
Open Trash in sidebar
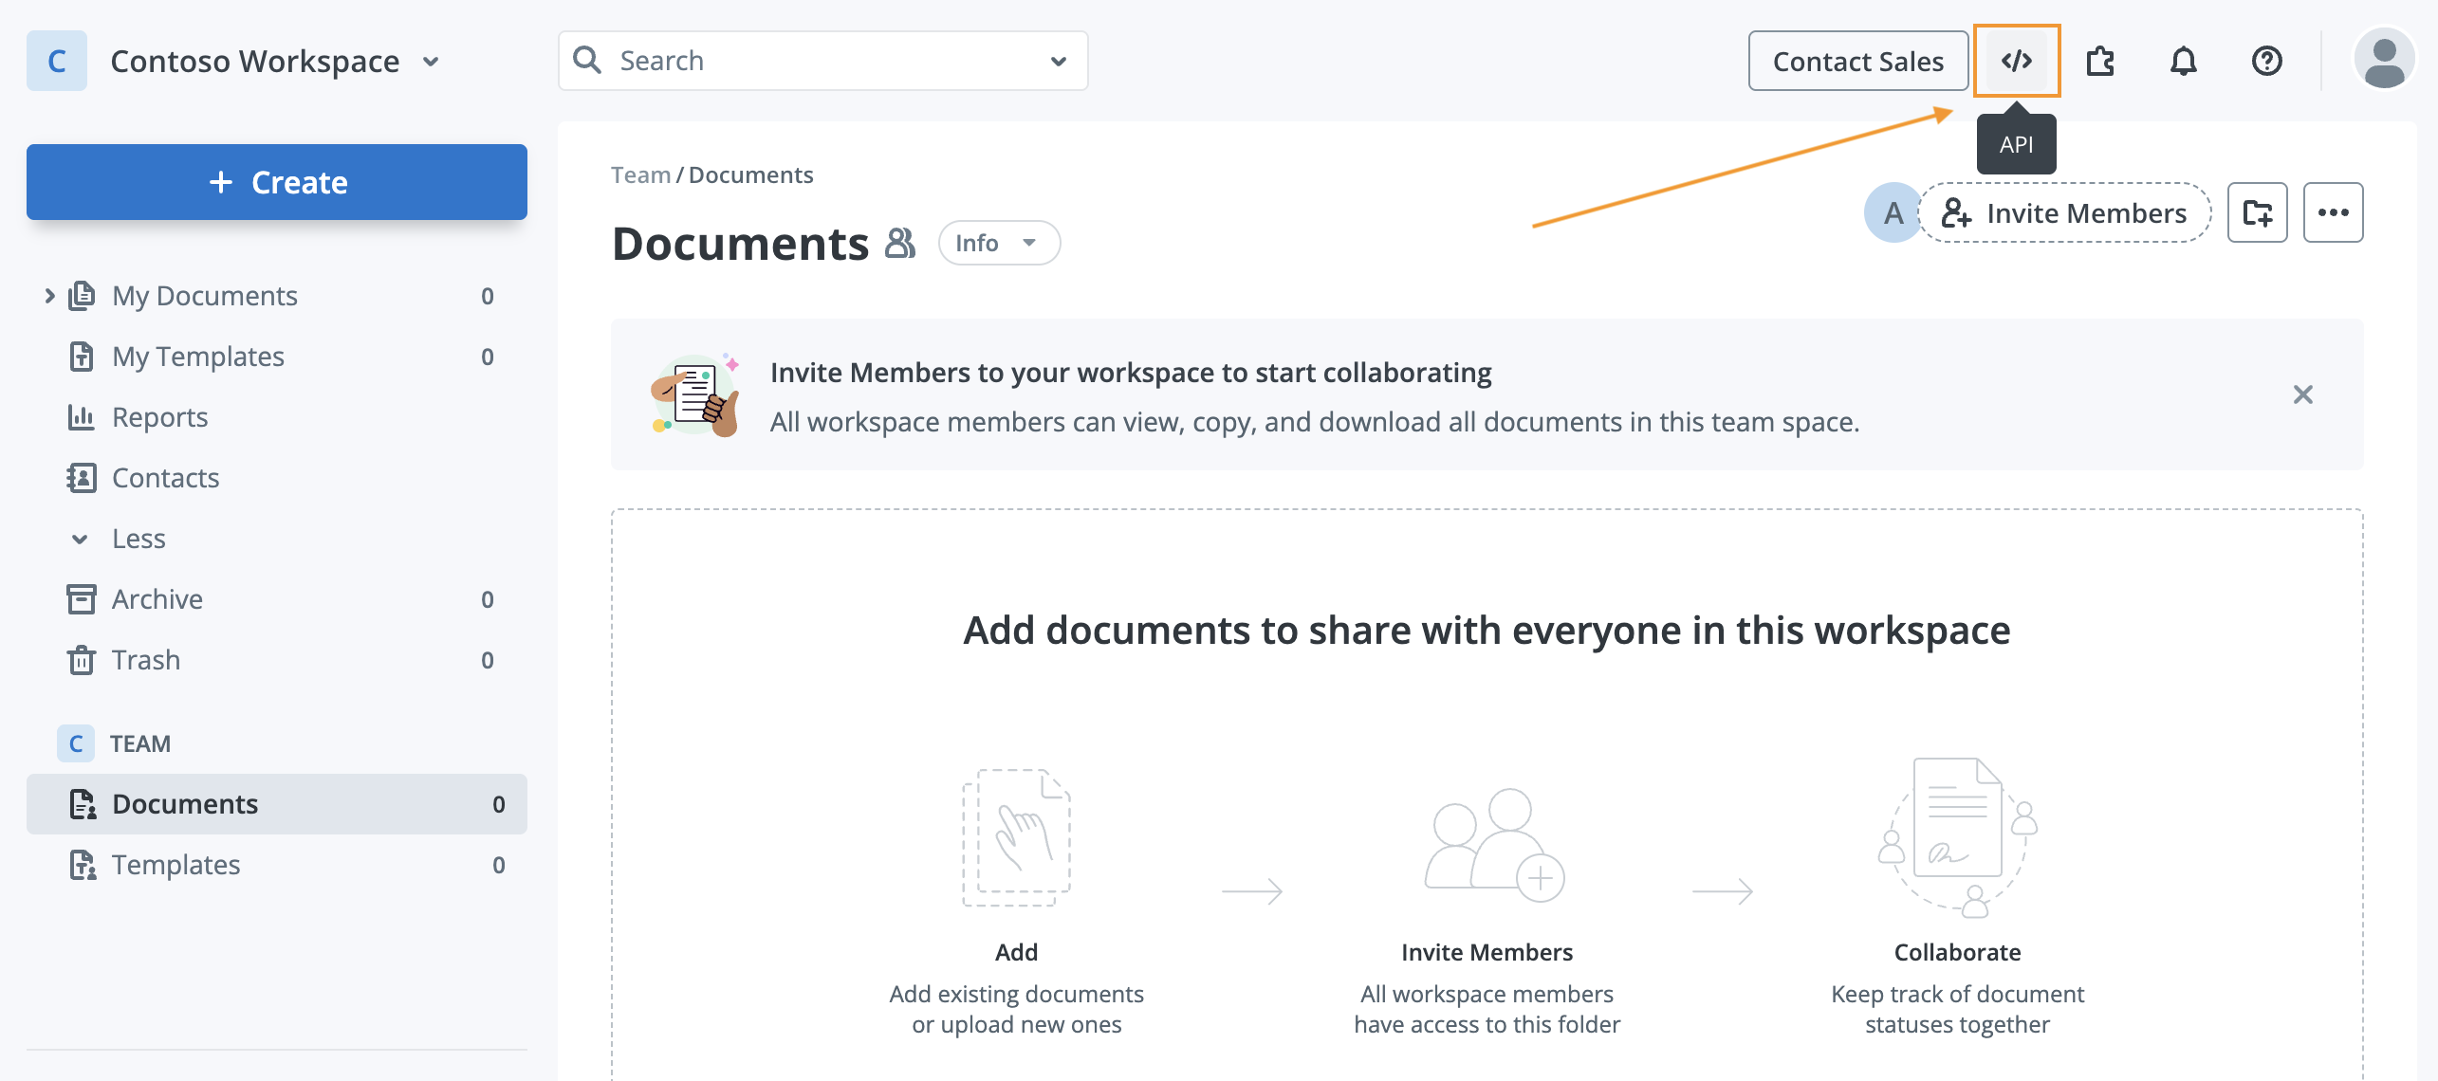point(277,660)
